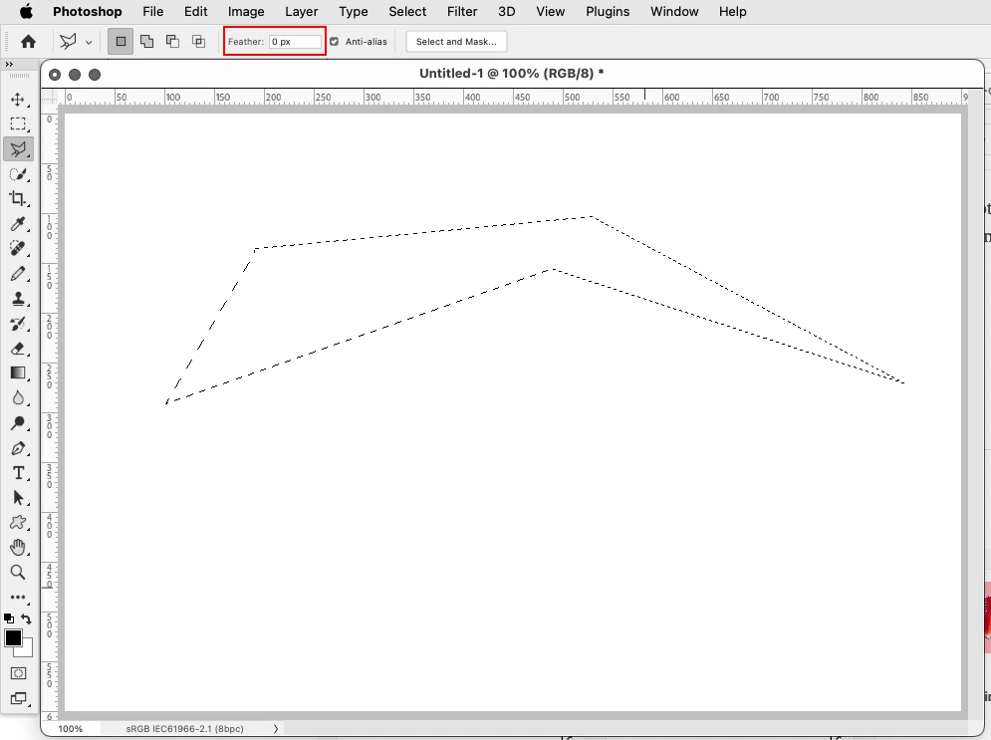This screenshot has width=991, height=740.
Task: Select the Spot Healing Brush tool
Action: (18, 248)
